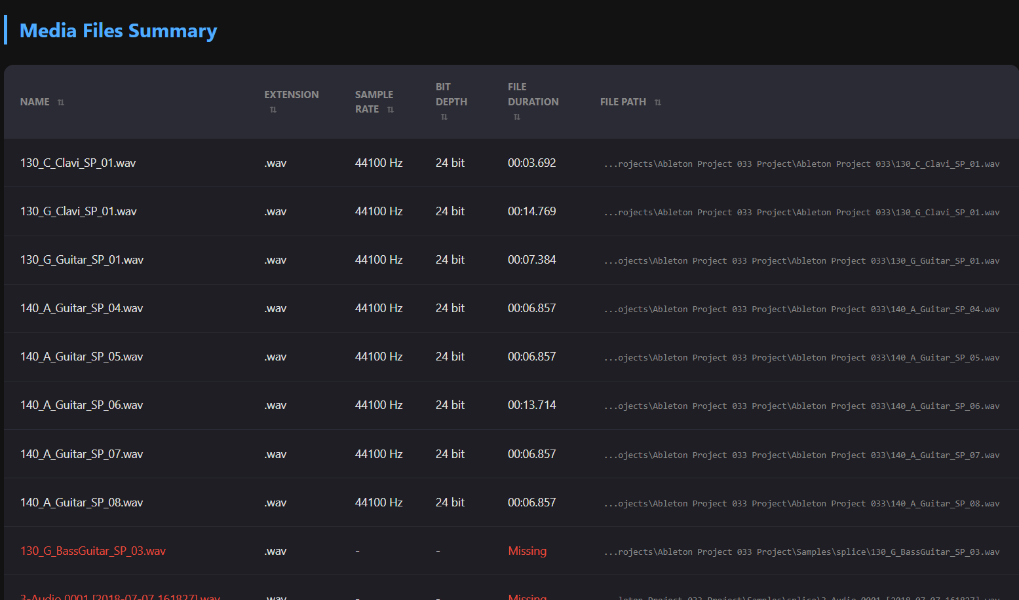Click the 00:13.714 duration value
This screenshot has height=600, width=1019.
coord(531,405)
